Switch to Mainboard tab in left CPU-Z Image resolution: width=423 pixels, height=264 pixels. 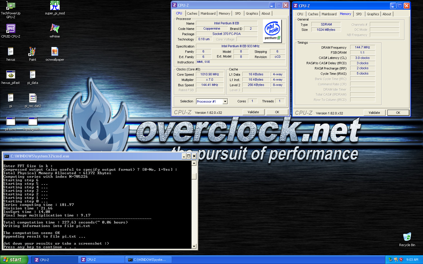(x=208, y=13)
